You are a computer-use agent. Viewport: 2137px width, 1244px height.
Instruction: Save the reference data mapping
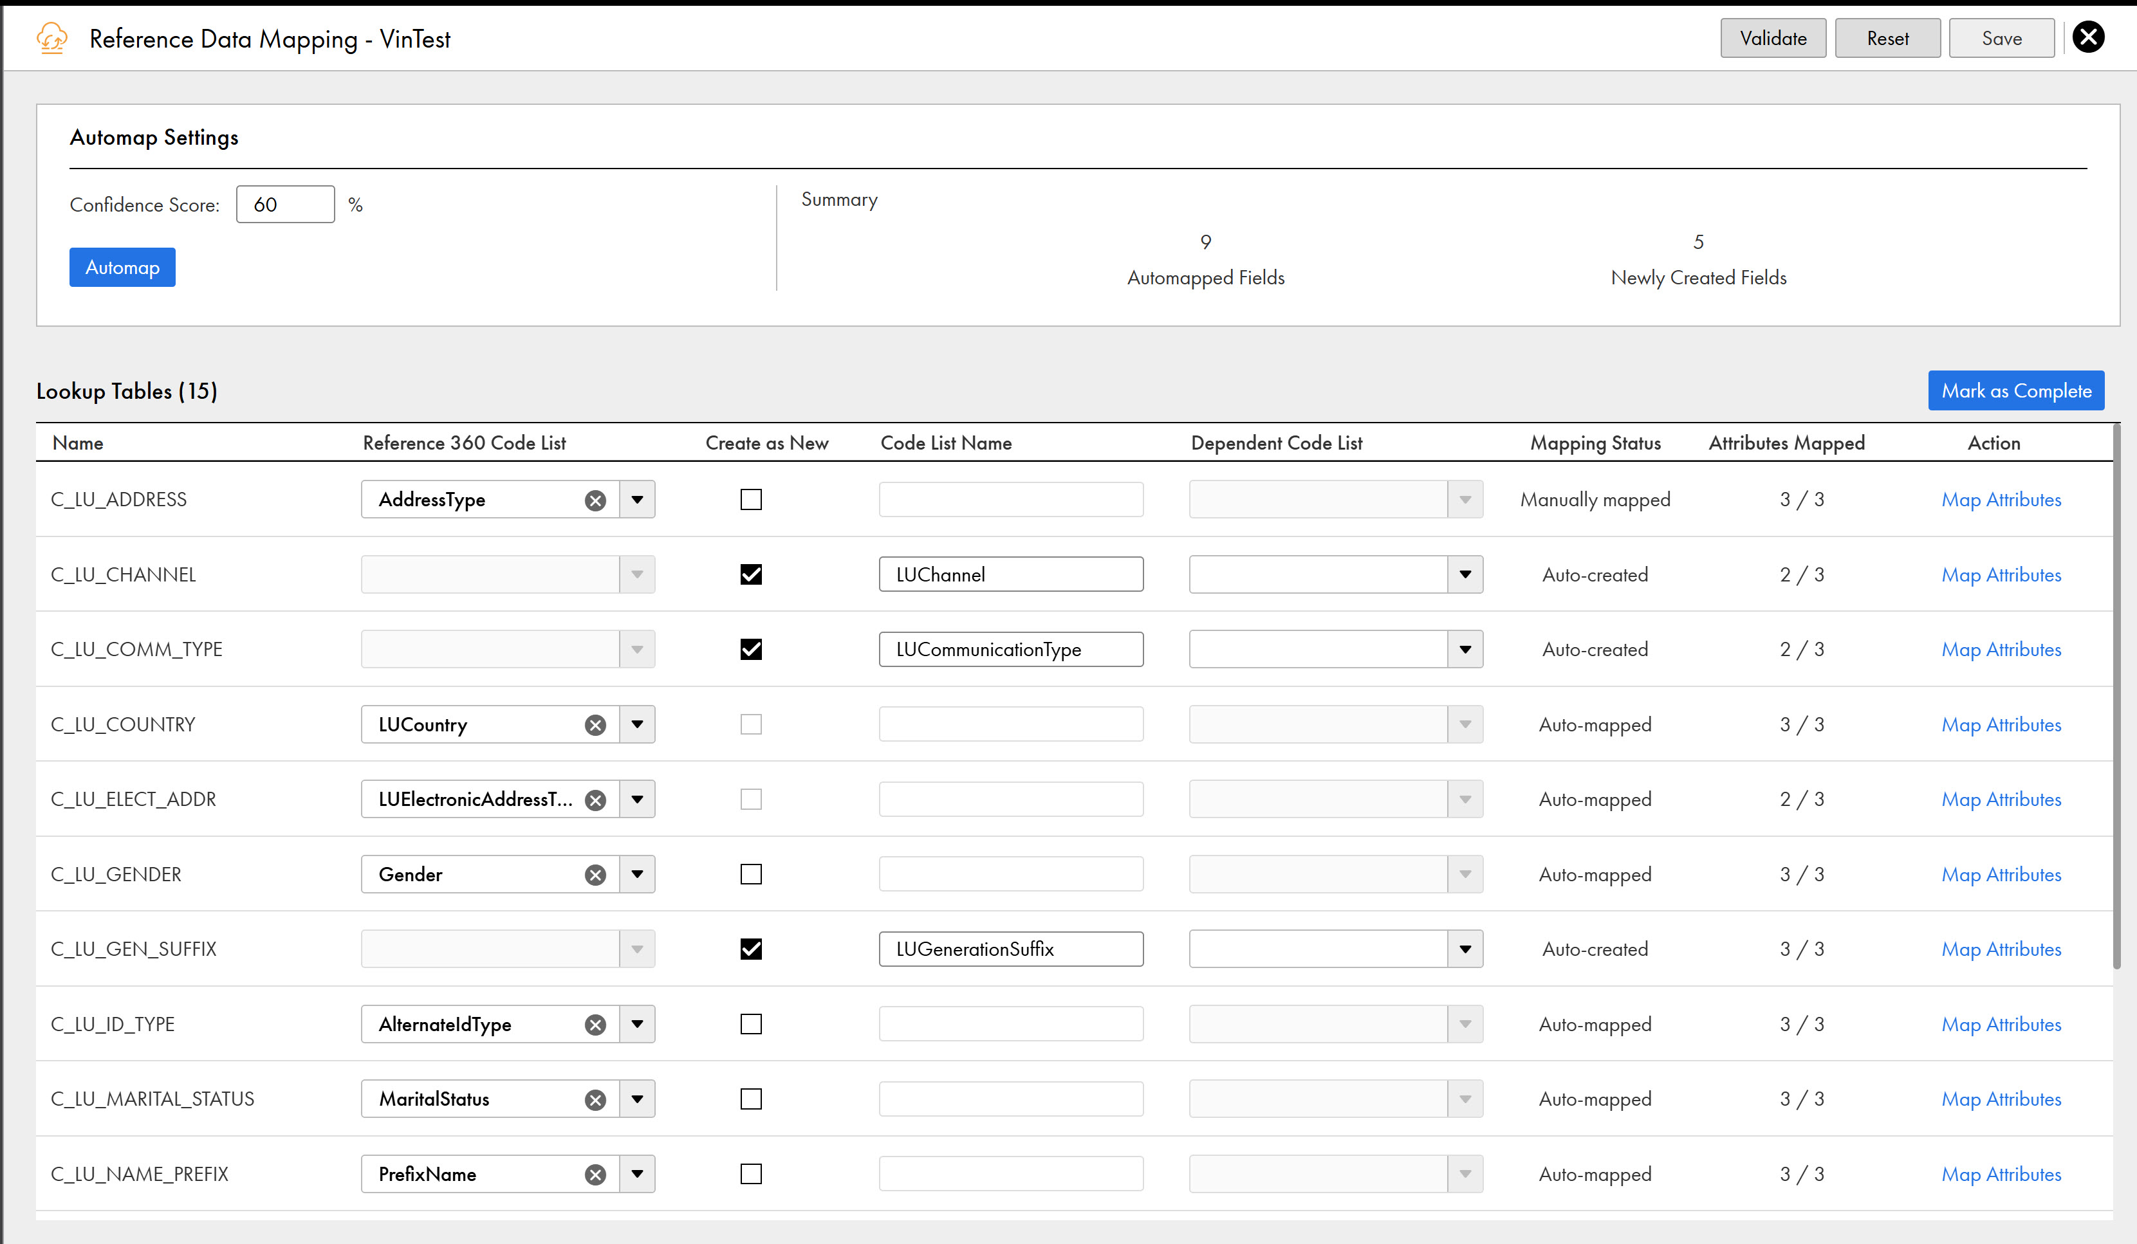tap(2001, 38)
